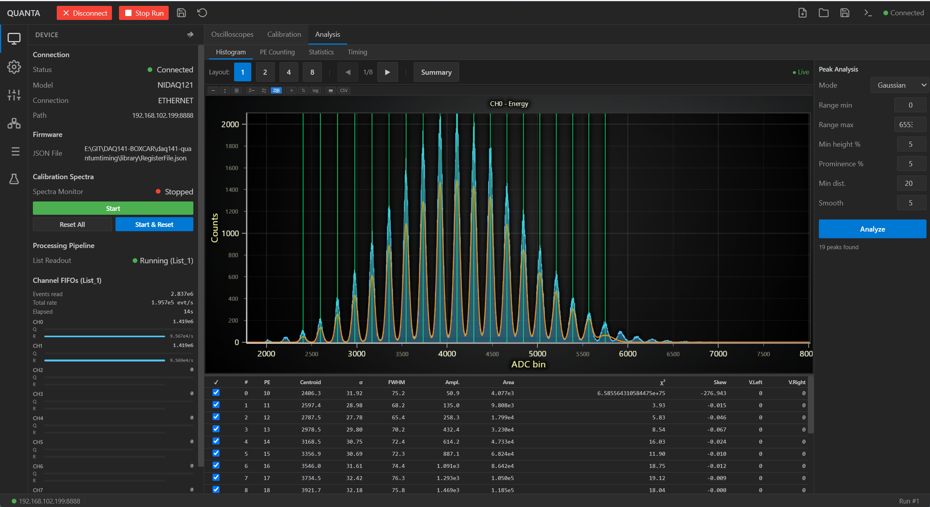The height and width of the screenshot is (507, 930).
Task: Click the terminal console icon in top bar
Action: click(868, 13)
